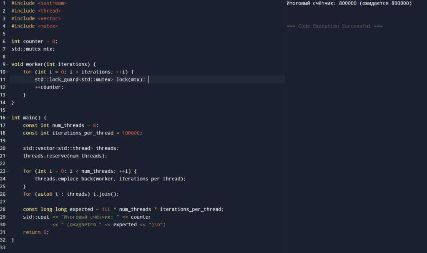Place cursor on the empty line 33
The width and height of the screenshot is (427, 253).
coord(83,248)
